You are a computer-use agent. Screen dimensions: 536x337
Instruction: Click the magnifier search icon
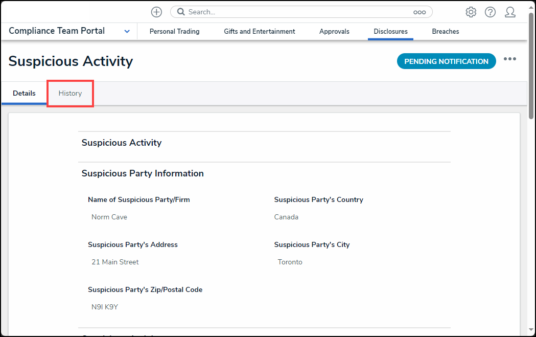[x=181, y=12]
